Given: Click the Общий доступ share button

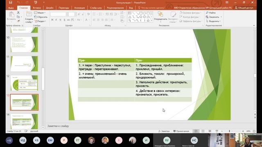Looking at the screenshot, I should tap(244, 8).
